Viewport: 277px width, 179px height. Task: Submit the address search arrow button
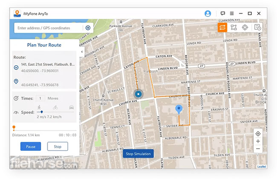pos(88,28)
